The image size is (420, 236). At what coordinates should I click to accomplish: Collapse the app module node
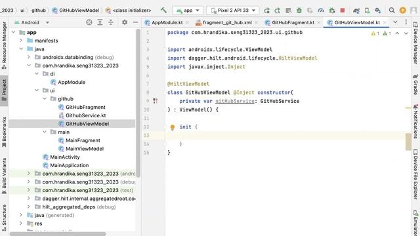click(x=13, y=32)
